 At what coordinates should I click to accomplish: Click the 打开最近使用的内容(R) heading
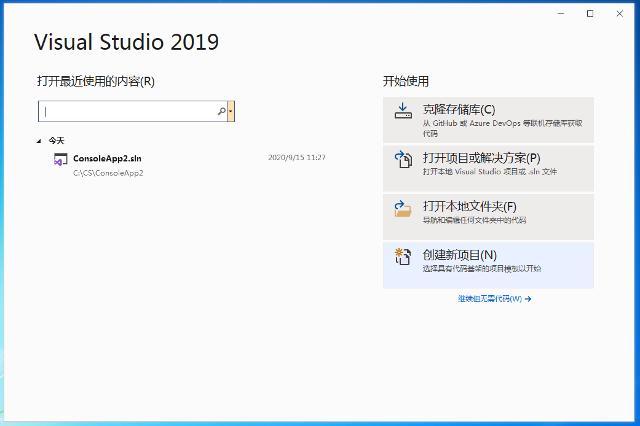(x=96, y=81)
